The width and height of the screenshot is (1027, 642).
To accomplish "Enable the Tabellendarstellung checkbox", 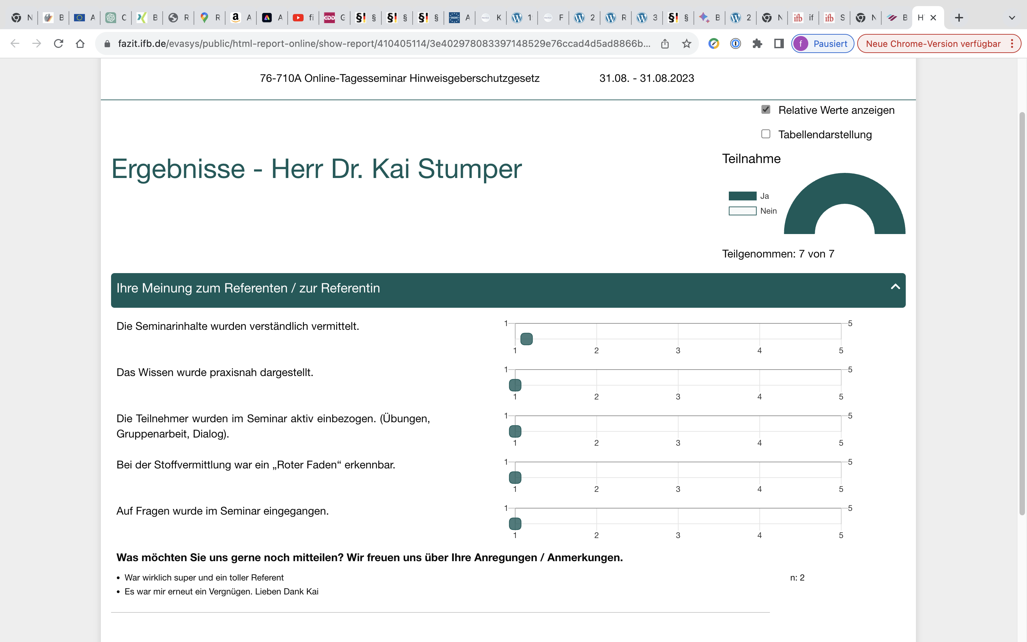I will coord(765,134).
